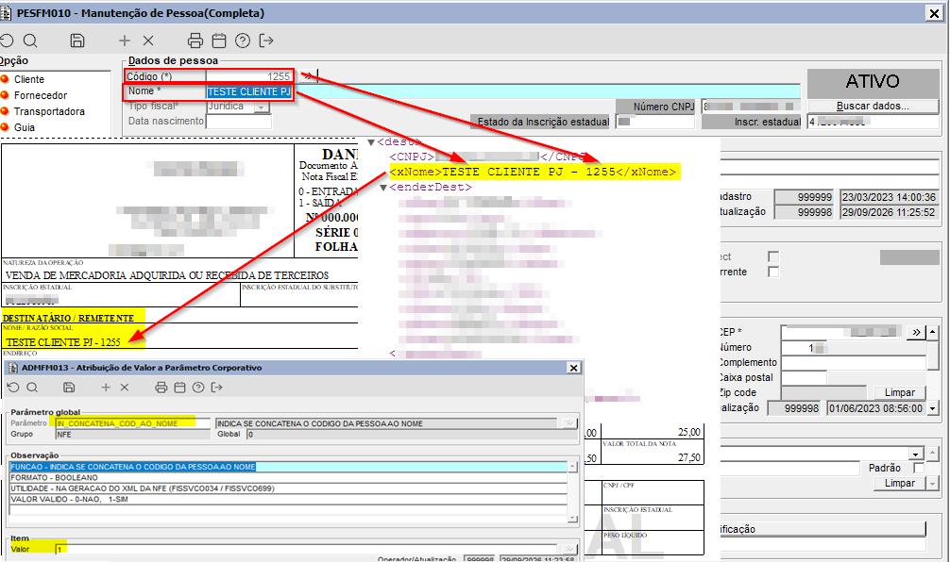Click the Limpar button below Padrão

900,484
